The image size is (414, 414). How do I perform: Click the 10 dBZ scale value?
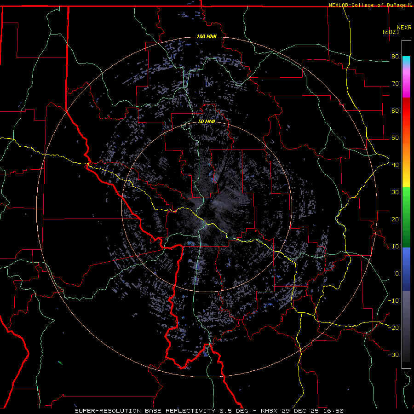395,247
